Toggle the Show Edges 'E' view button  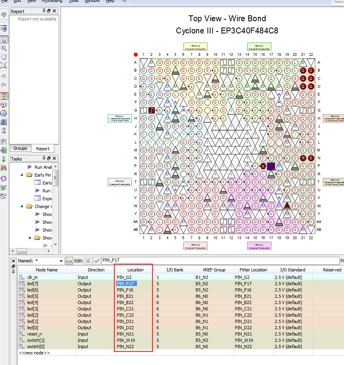(4, 113)
